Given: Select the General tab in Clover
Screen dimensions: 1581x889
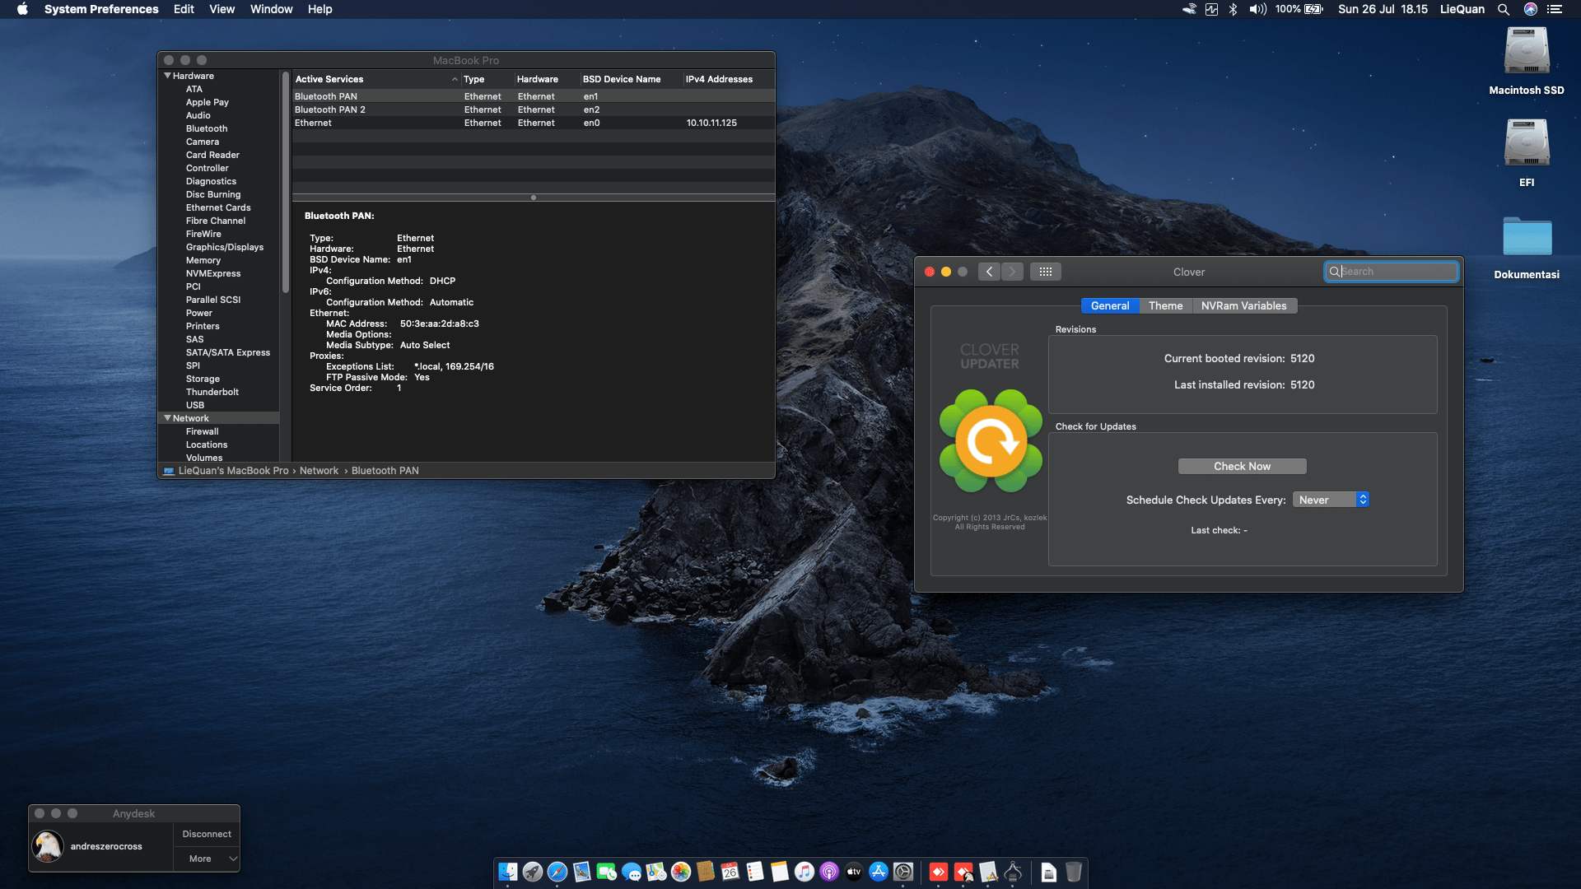Looking at the screenshot, I should coord(1110,305).
